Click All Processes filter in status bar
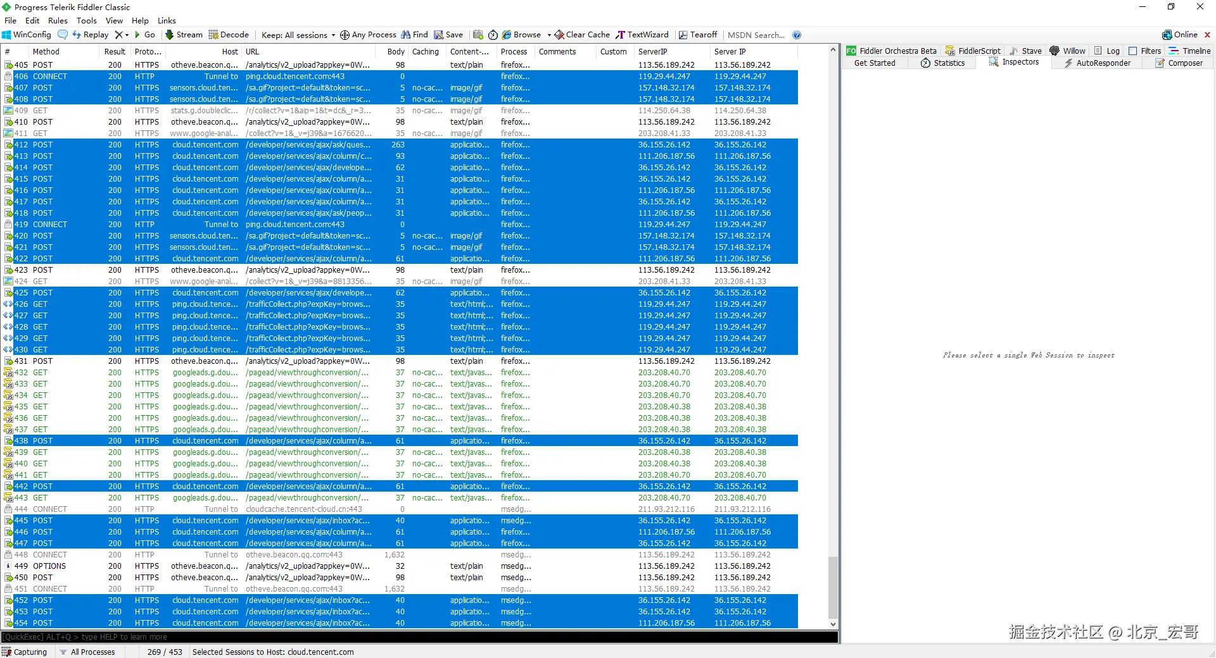Viewport: 1216px width, 658px height. (87, 652)
